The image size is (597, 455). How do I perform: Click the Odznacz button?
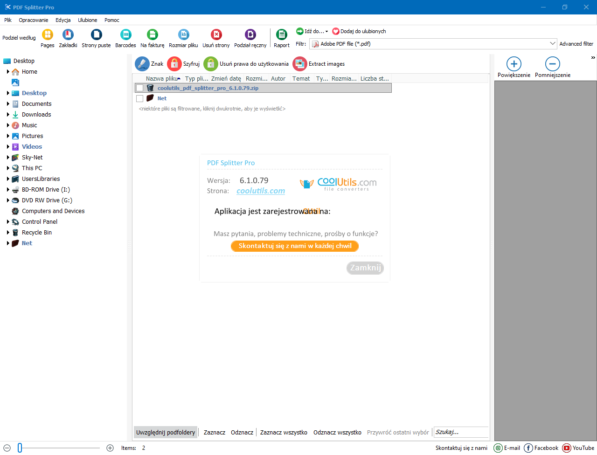tap(242, 432)
